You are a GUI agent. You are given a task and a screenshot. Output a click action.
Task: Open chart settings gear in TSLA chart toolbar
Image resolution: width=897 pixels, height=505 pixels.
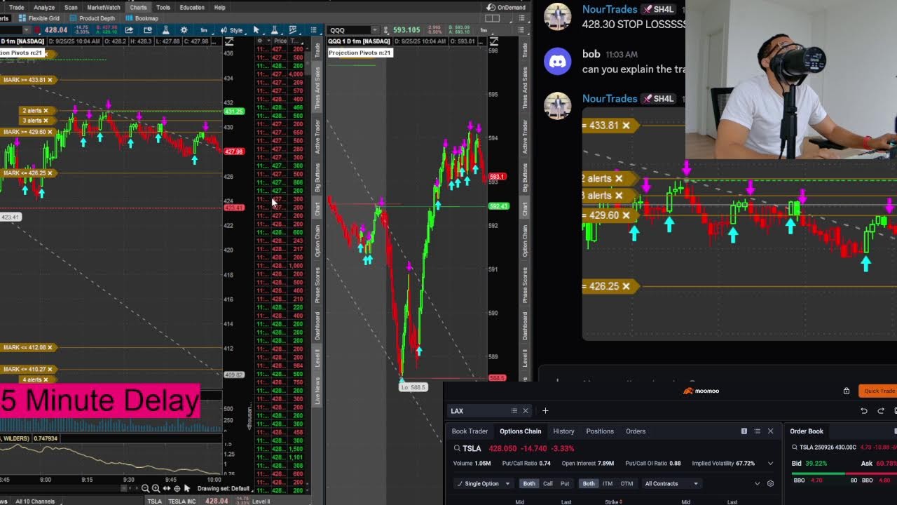click(x=184, y=30)
